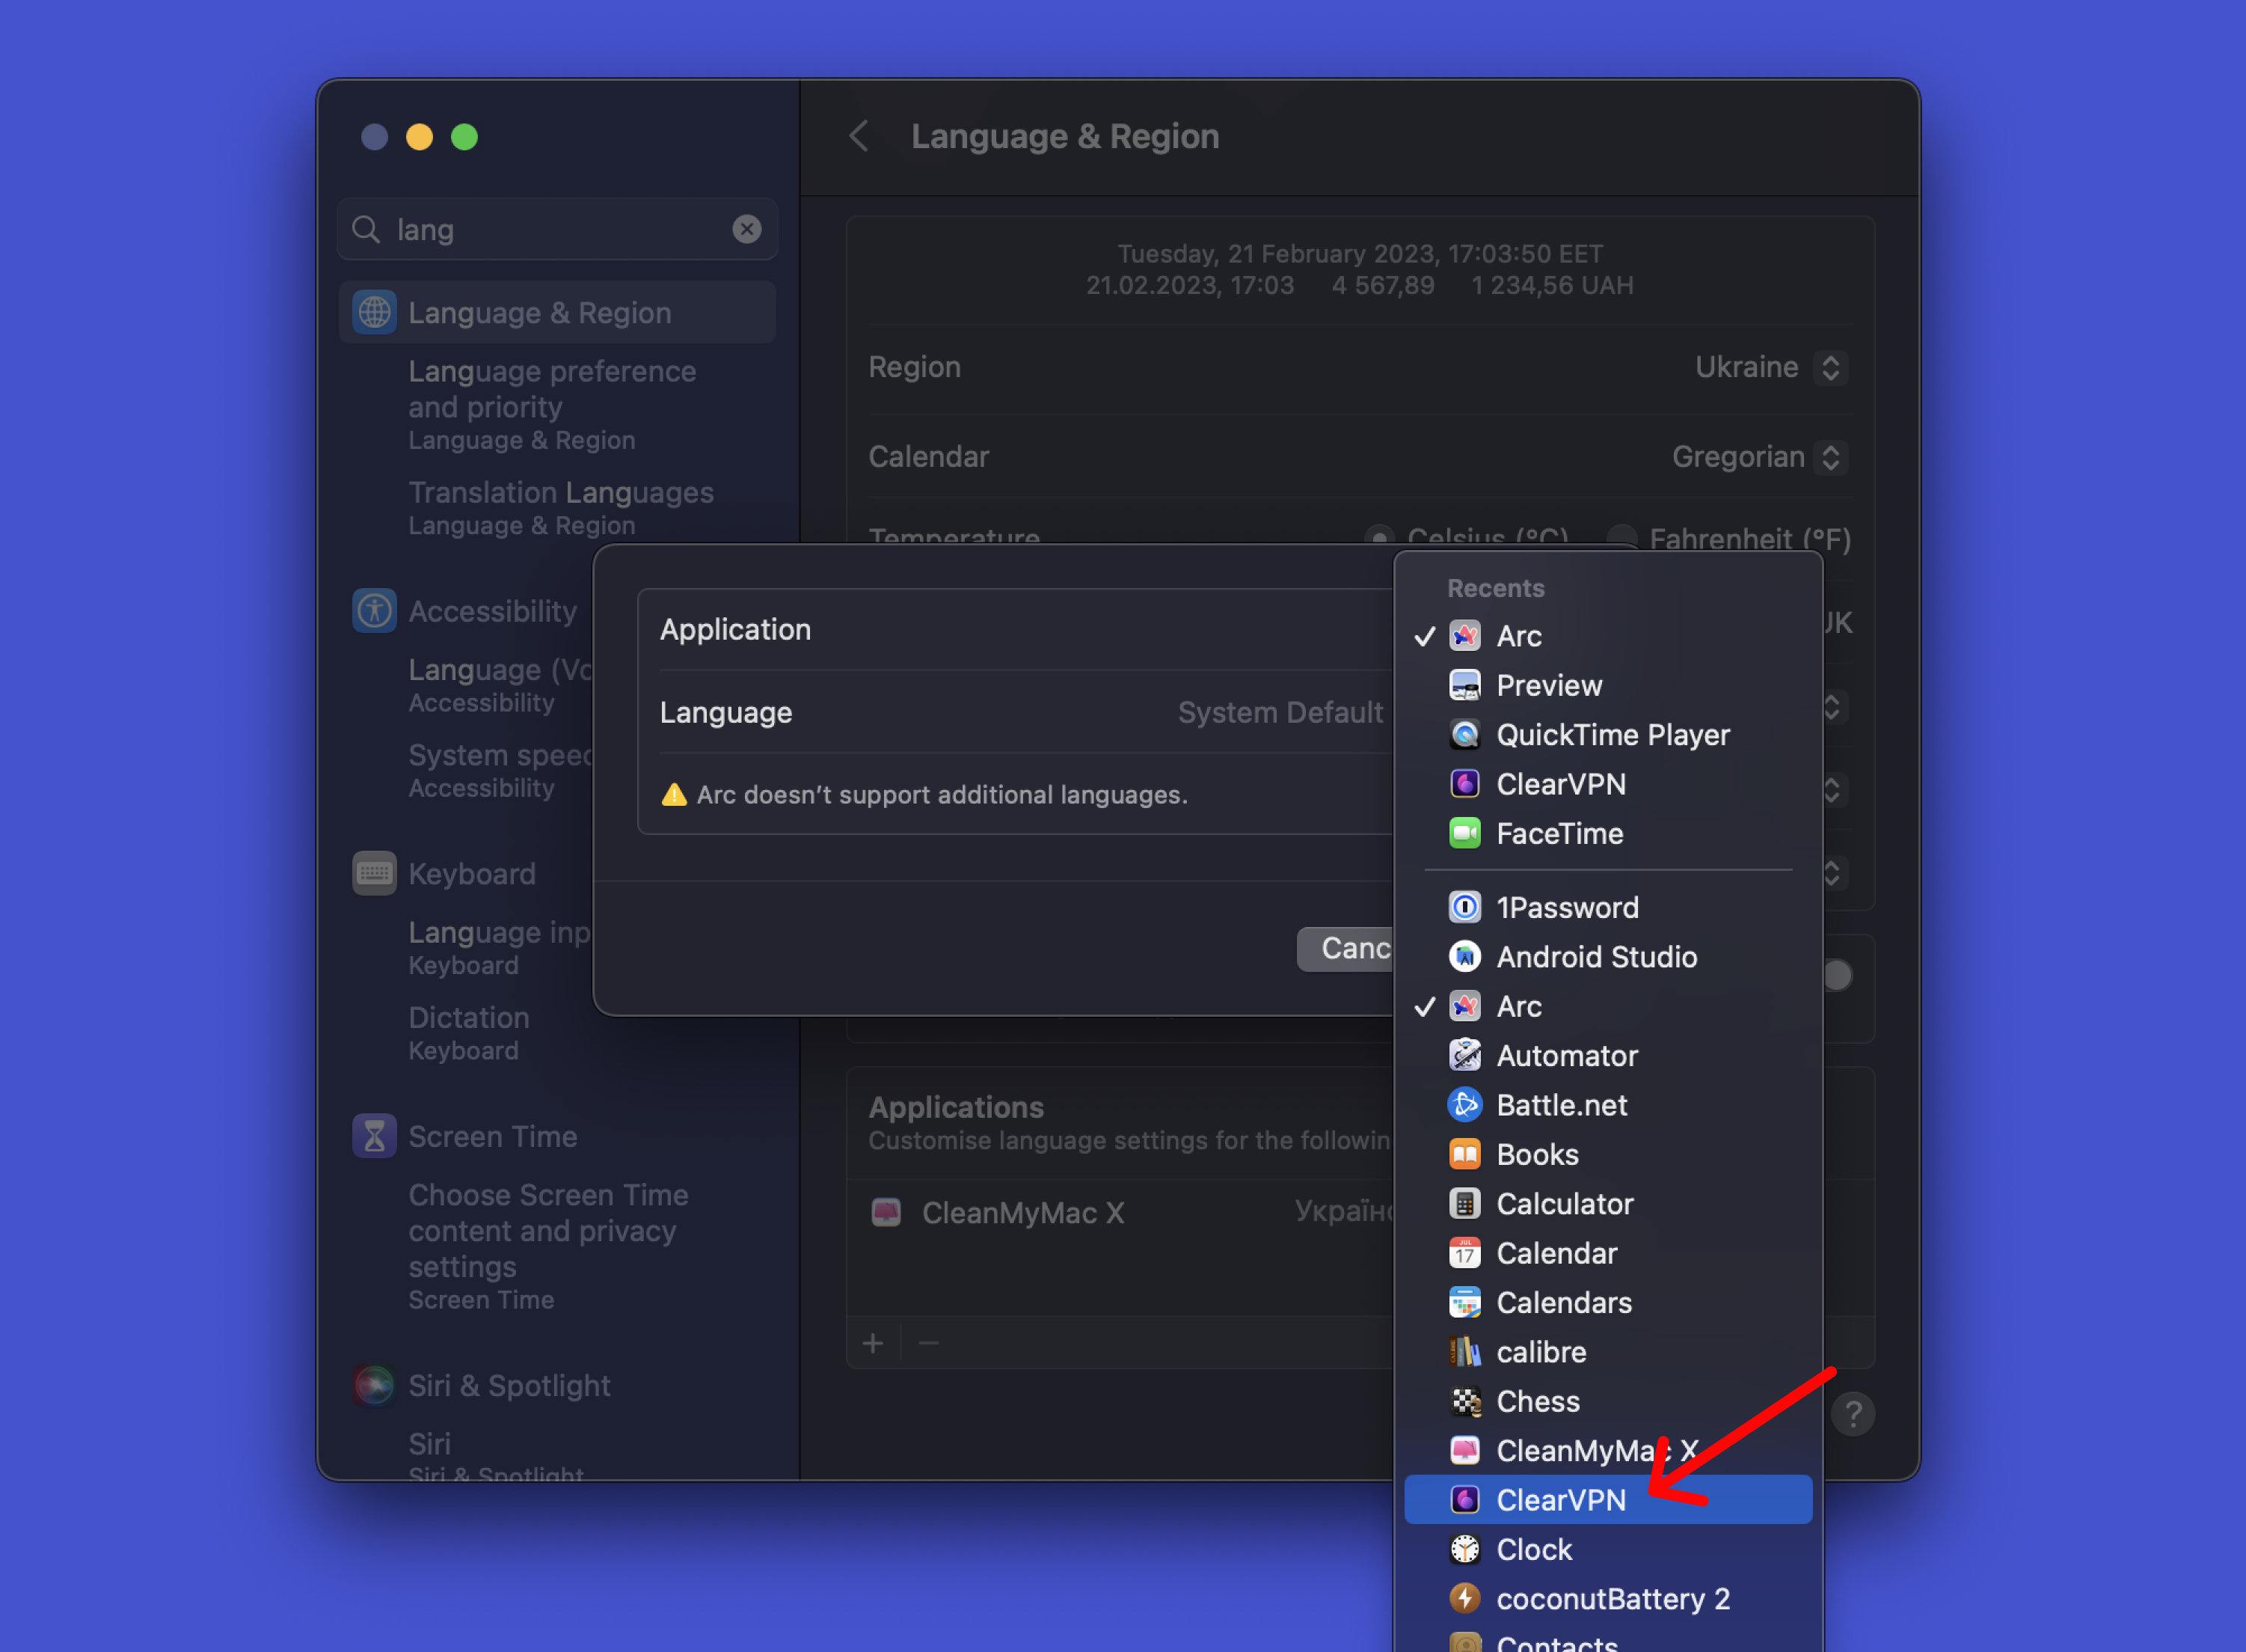Click the Automator robot icon
This screenshot has height=1652, width=2246.
tap(1464, 1055)
